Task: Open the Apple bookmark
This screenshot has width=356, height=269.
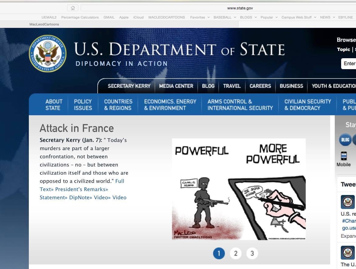Action: (124, 17)
